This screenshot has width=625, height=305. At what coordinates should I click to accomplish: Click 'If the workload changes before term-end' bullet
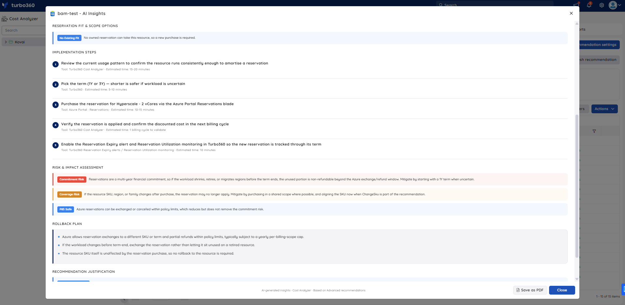(x=158, y=245)
